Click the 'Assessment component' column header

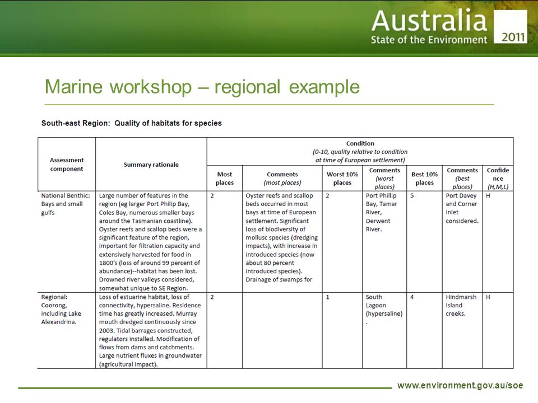click(67, 165)
